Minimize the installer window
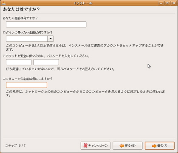The height and width of the screenshot is (153, 178). coord(161,3)
